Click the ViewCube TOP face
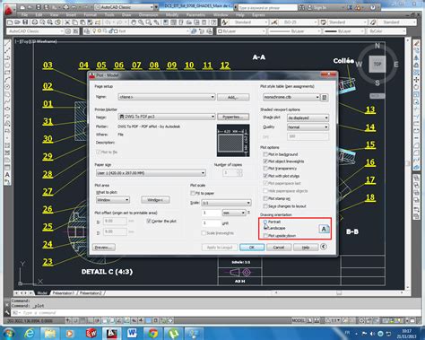 coord(377,64)
